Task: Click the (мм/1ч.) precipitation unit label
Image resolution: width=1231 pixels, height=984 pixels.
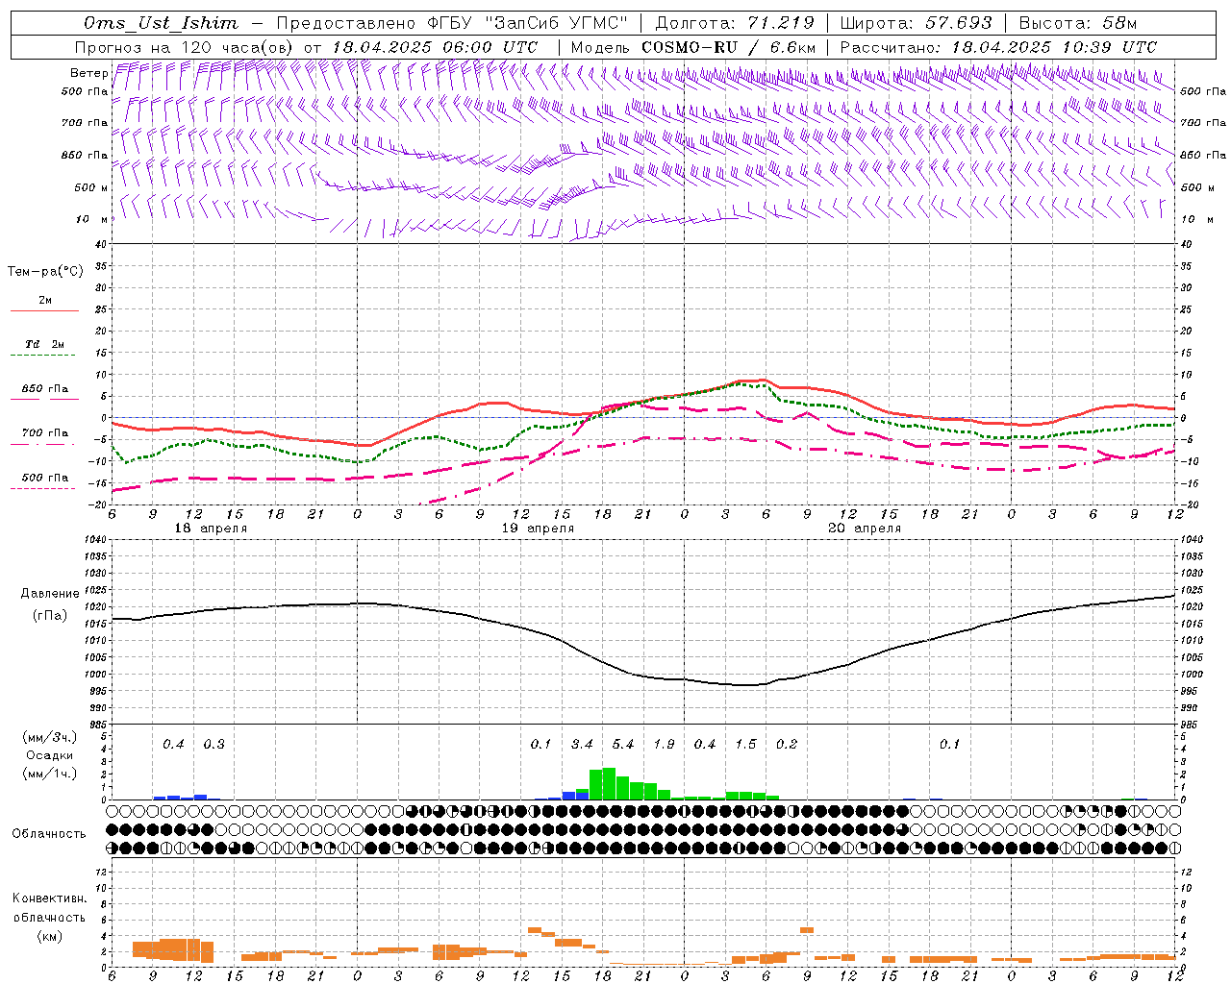Action: [49, 774]
